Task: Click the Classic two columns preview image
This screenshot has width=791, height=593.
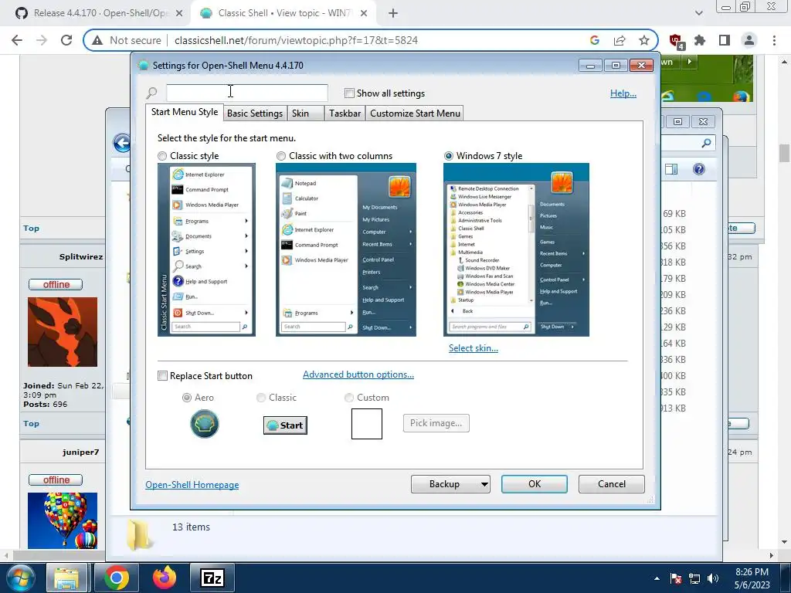Action: (346, 249)
